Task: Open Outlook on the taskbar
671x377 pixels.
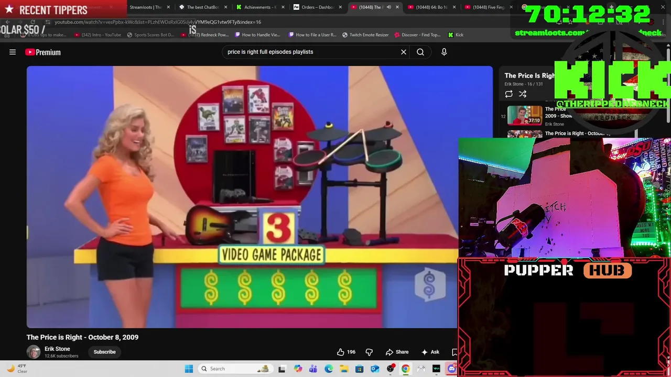Action: click(x=375, y=369)
